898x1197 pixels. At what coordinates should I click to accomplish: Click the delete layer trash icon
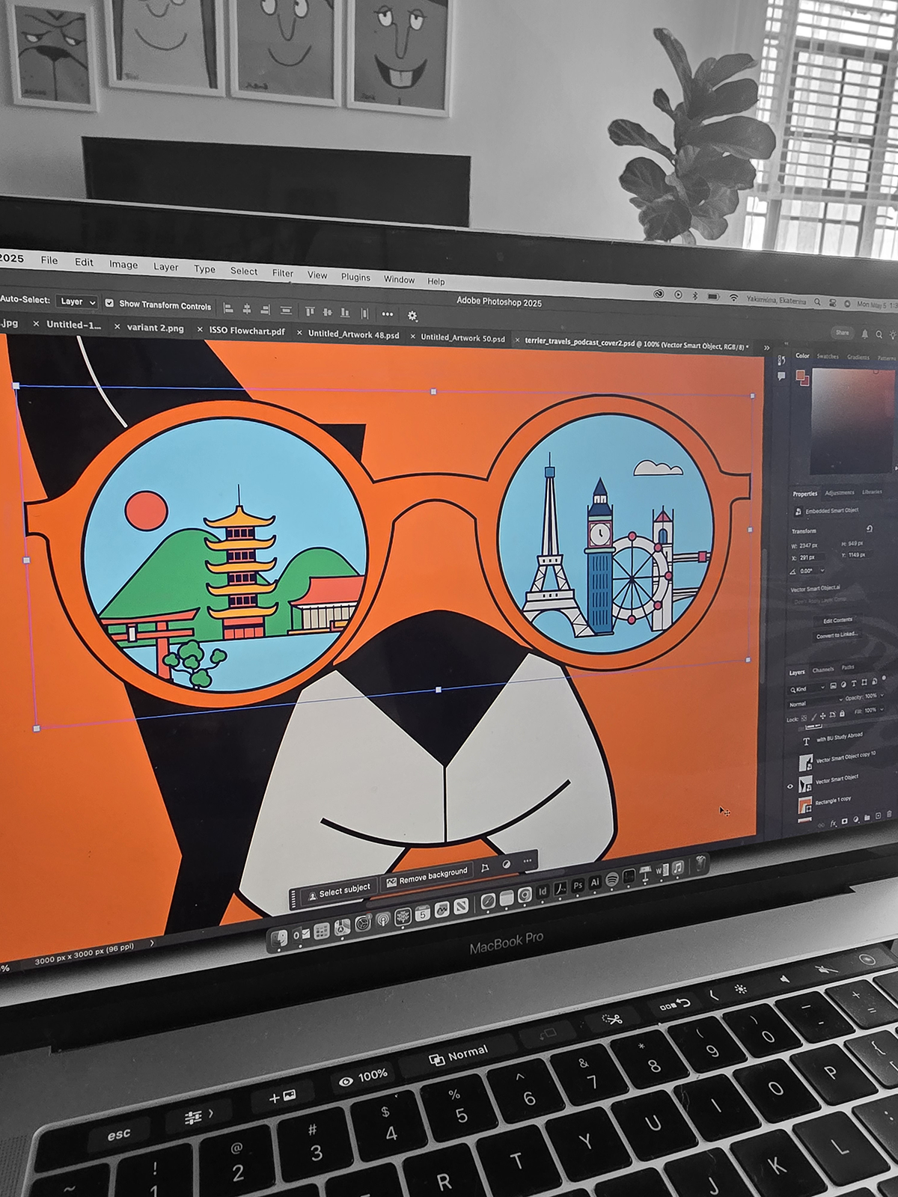point(889,814)
